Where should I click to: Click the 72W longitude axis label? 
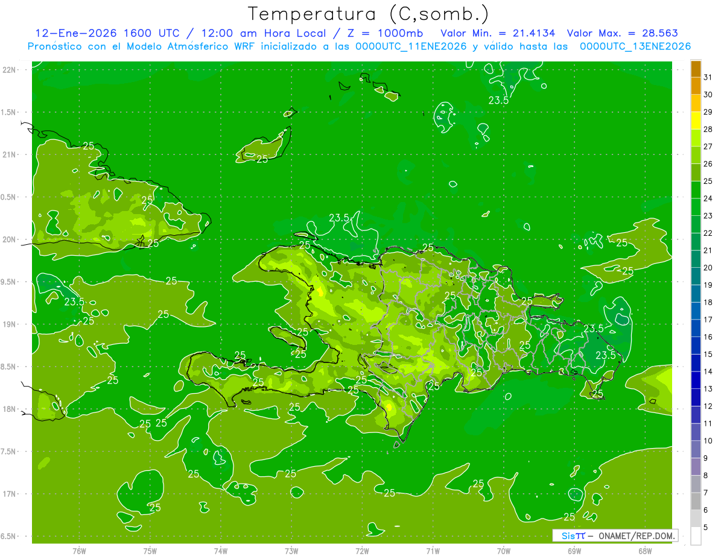point(362,551)
